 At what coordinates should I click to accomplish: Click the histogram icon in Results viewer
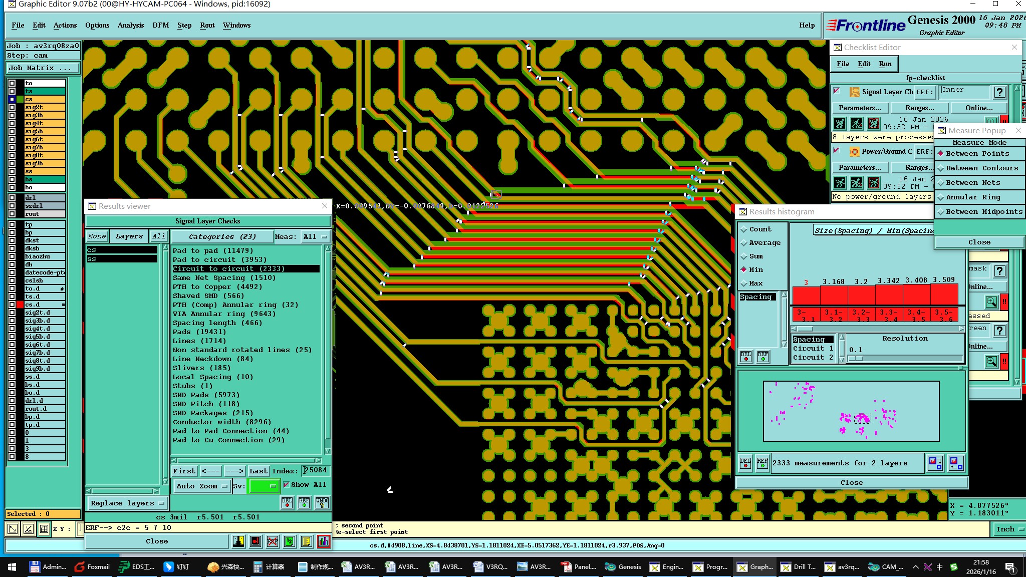click(324, 541)
